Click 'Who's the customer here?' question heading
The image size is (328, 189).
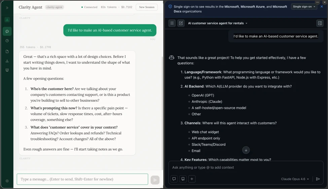click(52, 89)
